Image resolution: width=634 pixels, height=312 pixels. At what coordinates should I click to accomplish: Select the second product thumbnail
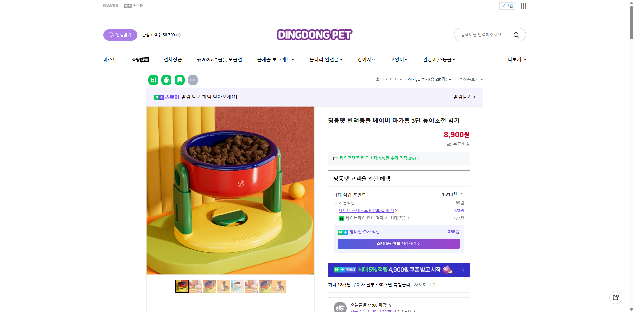(195, 286)
